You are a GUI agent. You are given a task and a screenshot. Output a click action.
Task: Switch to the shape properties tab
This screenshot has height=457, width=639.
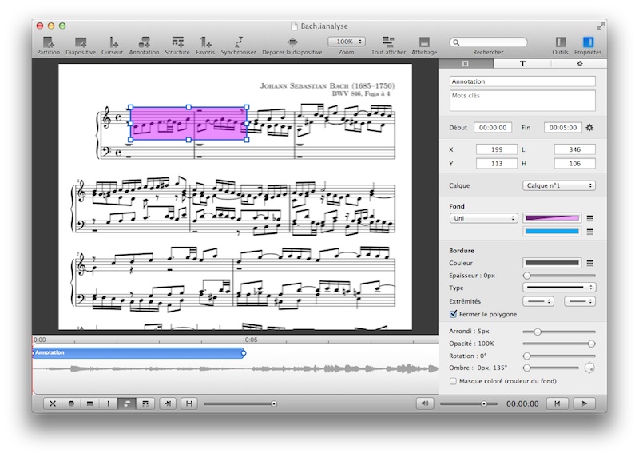pos(466,64)
